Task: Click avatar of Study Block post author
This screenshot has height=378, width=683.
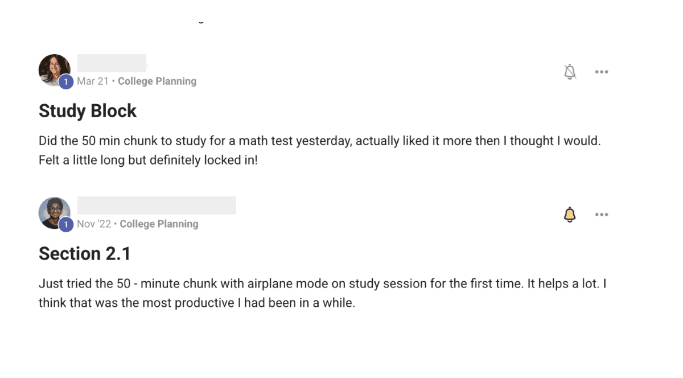Action: [x=53, y=68]
